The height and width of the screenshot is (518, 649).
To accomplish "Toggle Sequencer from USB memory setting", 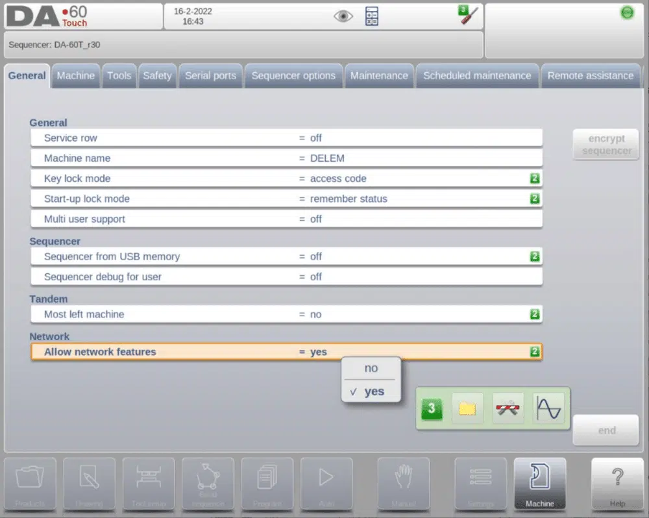I will [286, 256].
